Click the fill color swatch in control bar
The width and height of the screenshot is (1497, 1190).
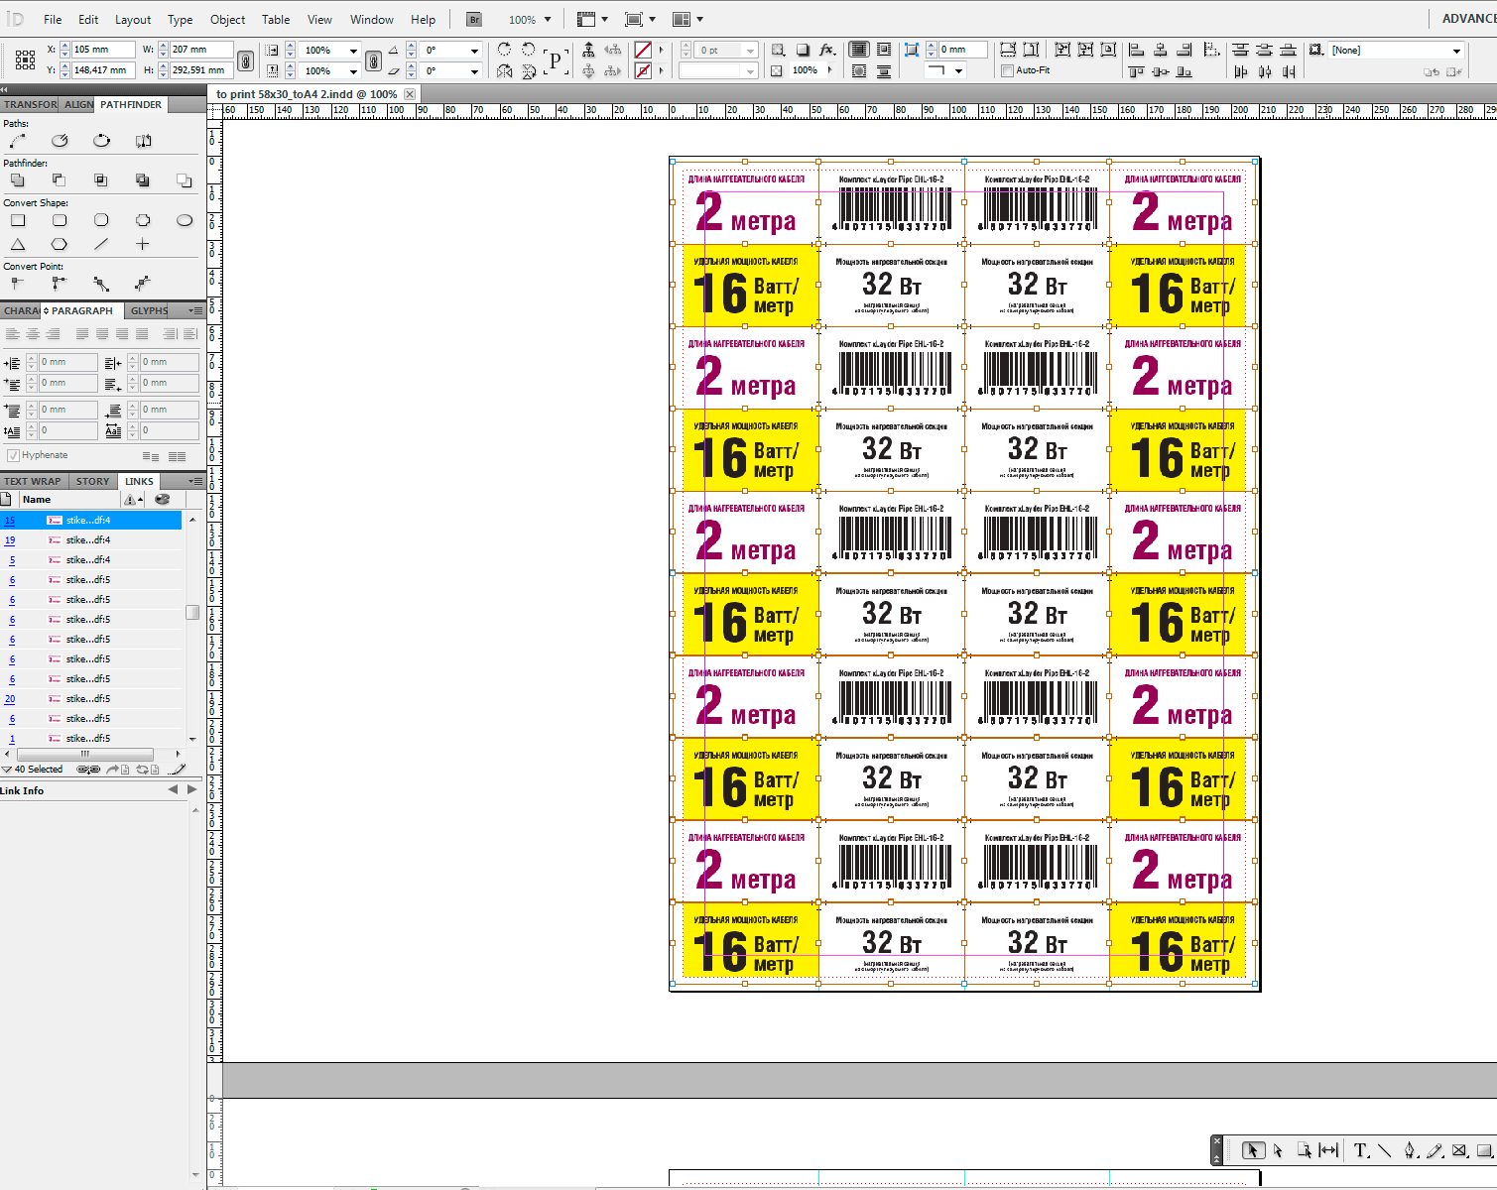click(x=643, y=50)
